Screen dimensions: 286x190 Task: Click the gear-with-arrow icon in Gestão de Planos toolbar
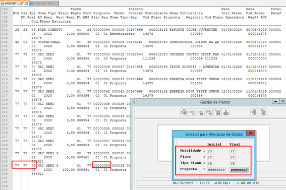click(209, 112)
